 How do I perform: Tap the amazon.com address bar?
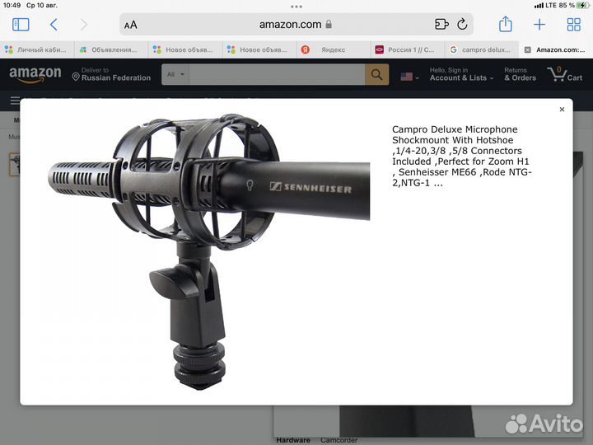tap(296, 25)
